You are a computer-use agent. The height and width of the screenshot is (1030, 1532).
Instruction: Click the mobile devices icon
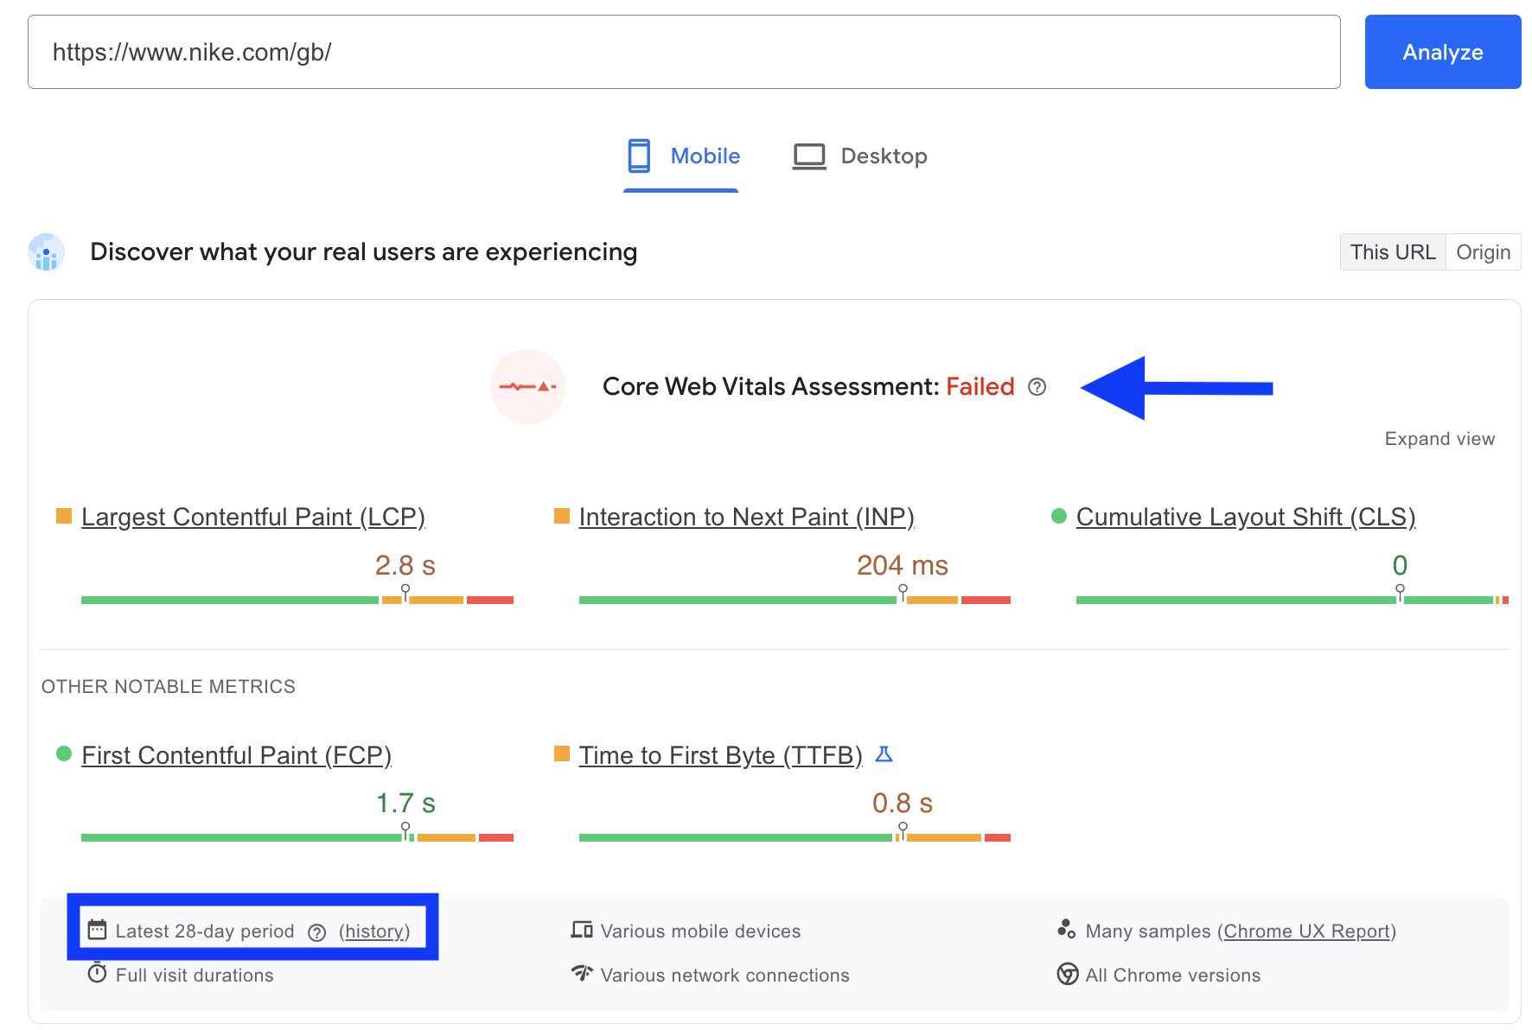click(x=583, y=930)
